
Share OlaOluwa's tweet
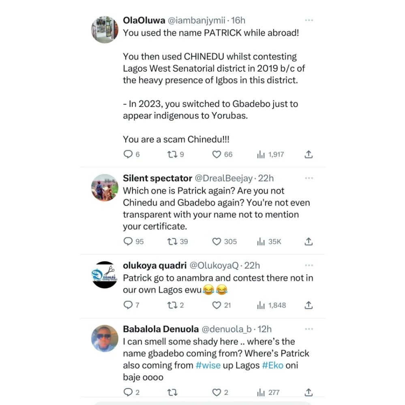coord(308,154)
